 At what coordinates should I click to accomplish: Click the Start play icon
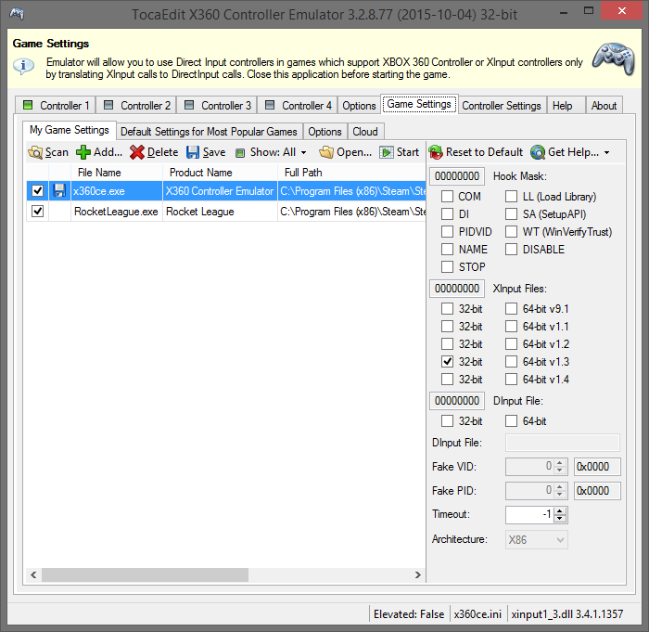(x=387, y=152)
